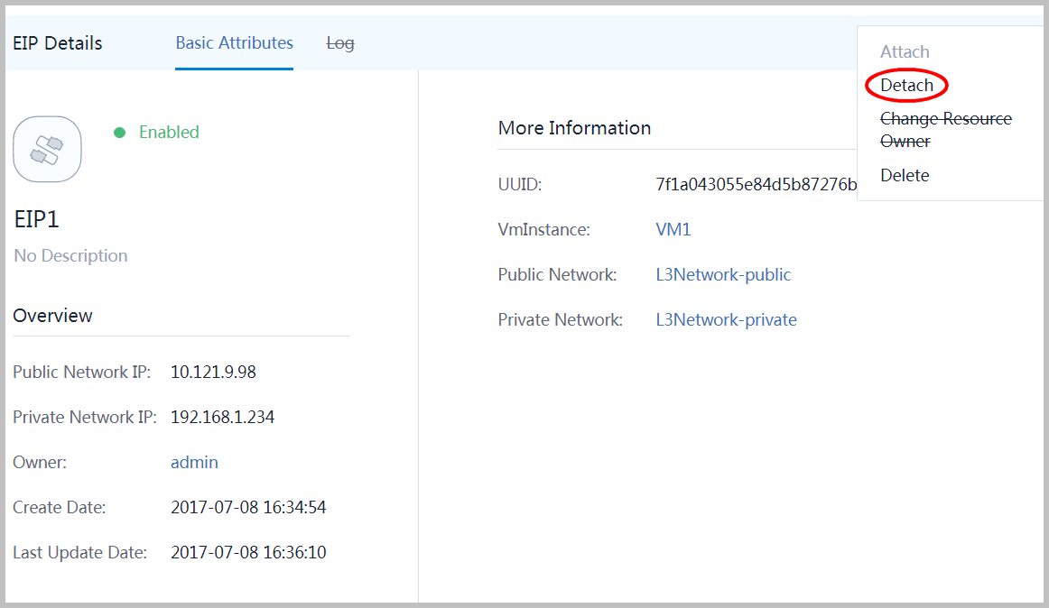Viewport: 1049px width, 608px height.
Task: Click the More Information section header
Action: (x=574, y=128)
